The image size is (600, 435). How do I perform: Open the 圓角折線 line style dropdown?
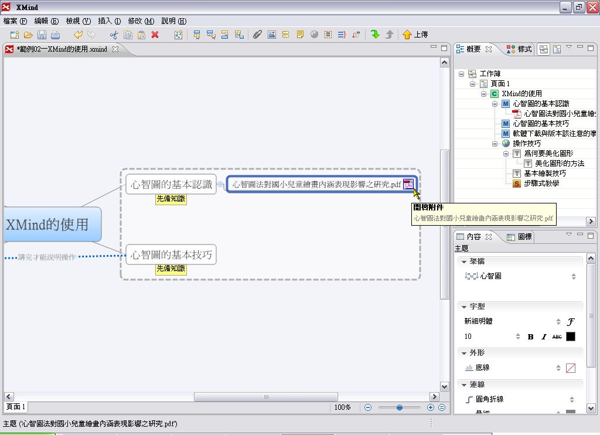pyautogui.click(x=572, y=400)
